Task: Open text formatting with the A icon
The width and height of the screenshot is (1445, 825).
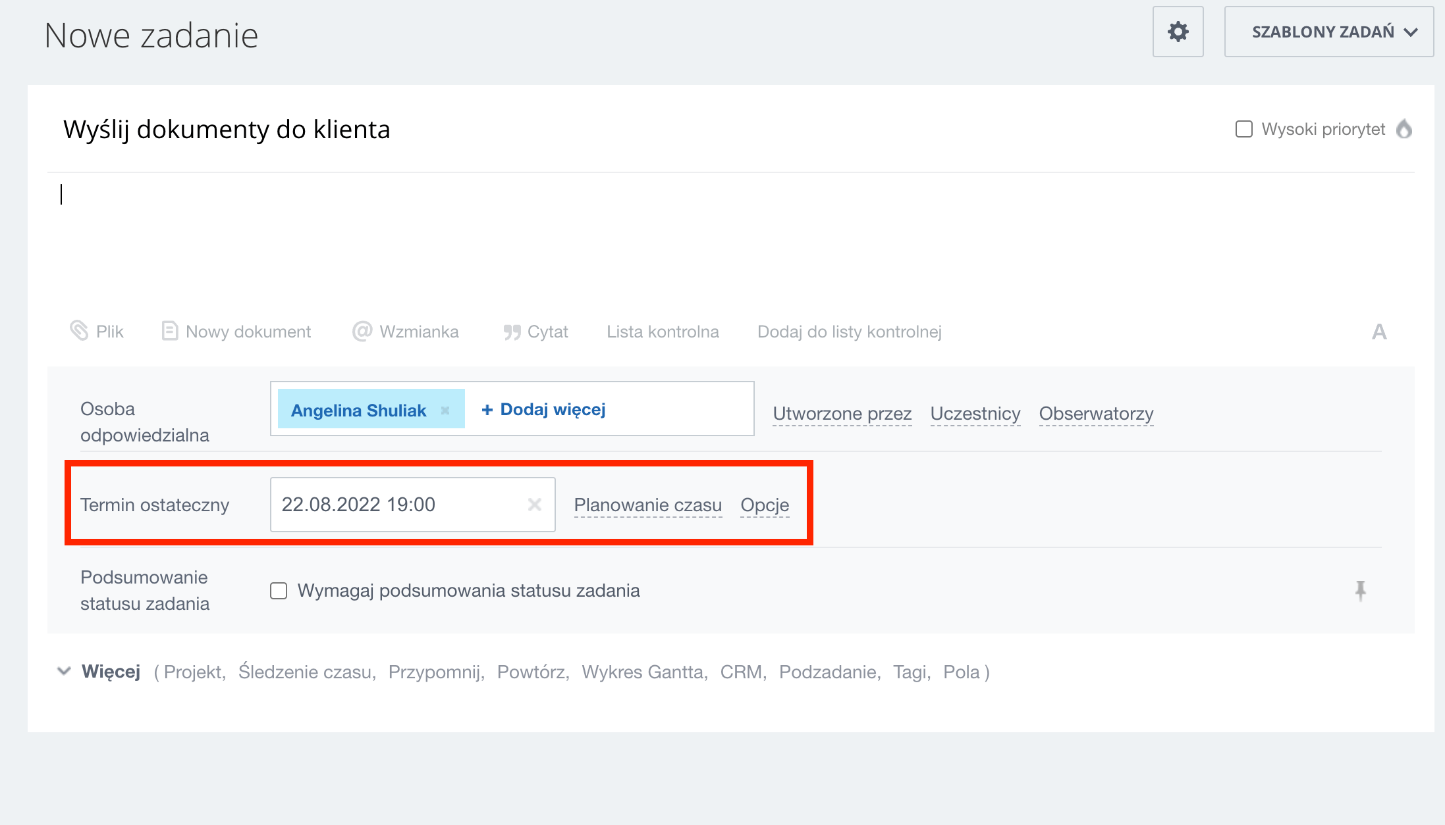Action: 1378,332
